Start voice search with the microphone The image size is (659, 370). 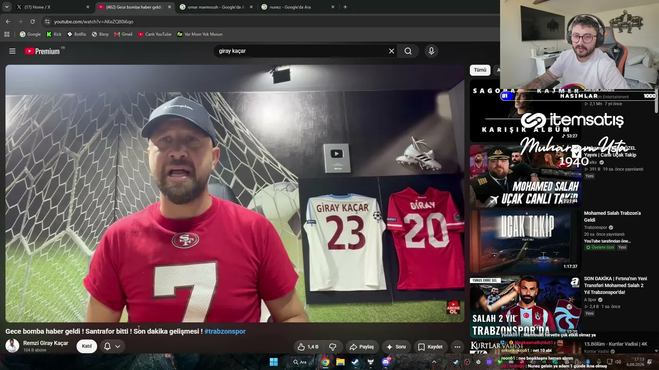pos(431,51)
